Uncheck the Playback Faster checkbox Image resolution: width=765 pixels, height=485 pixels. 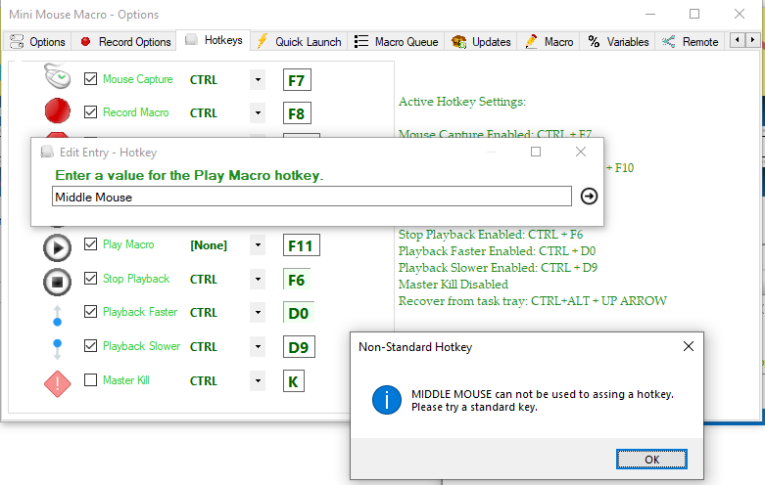91,311
